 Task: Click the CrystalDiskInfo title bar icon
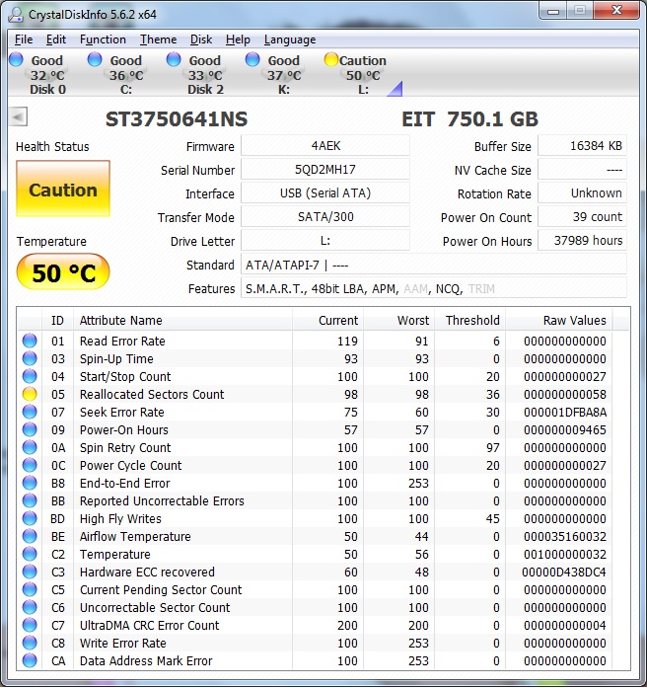click(x=16, y=15)
